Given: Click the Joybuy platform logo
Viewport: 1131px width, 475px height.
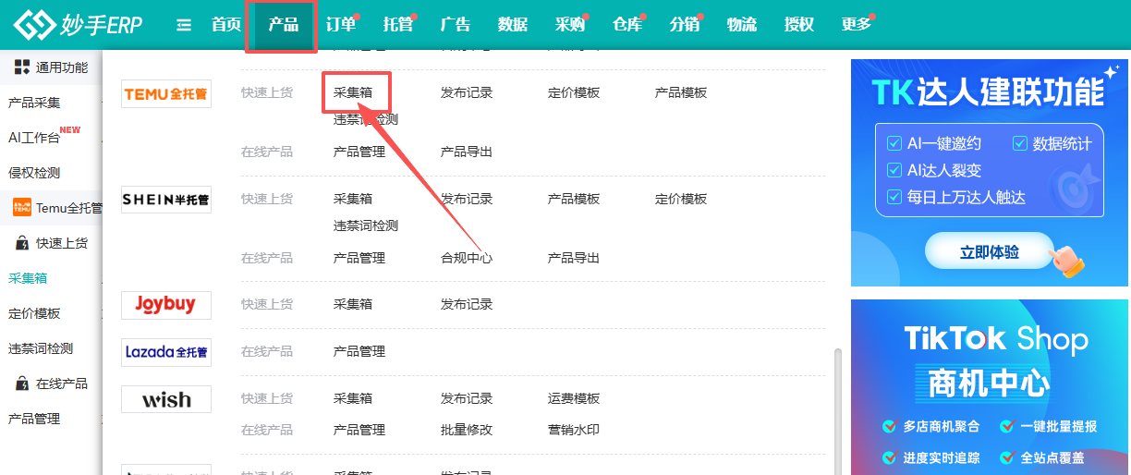Looking at the screenshot, I should [166, 305].
